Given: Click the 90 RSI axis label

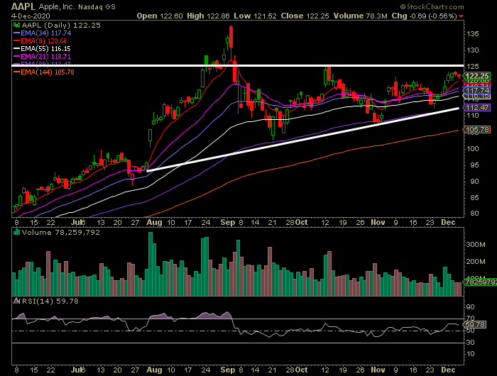Looking at the screenshot, I should pos(470,307).
